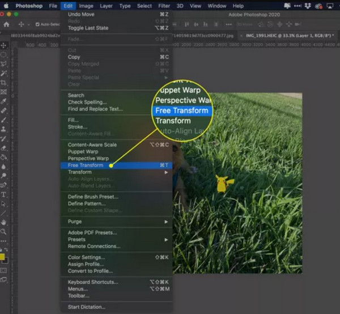Screen dimensions: 340x314
Task: Choose Free Transform from Edit menu
Action: (x=117, y=166)
